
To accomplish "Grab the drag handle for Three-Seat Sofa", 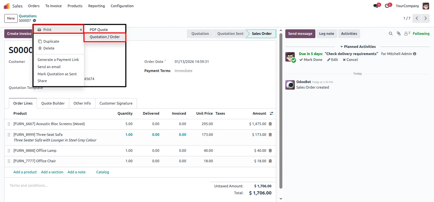I will 9,135.
